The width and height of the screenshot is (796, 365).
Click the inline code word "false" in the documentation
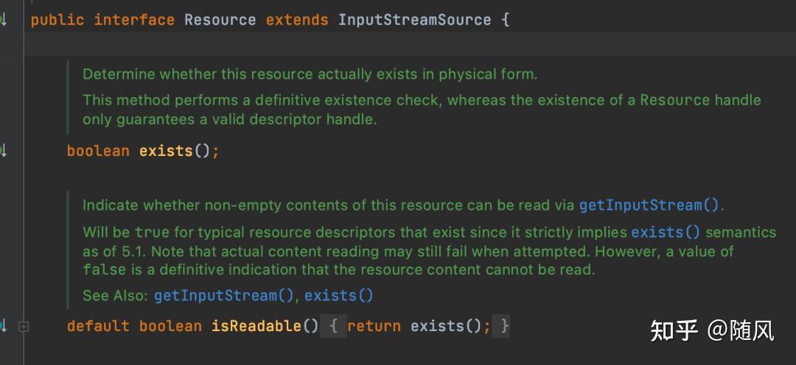(104, 269)
